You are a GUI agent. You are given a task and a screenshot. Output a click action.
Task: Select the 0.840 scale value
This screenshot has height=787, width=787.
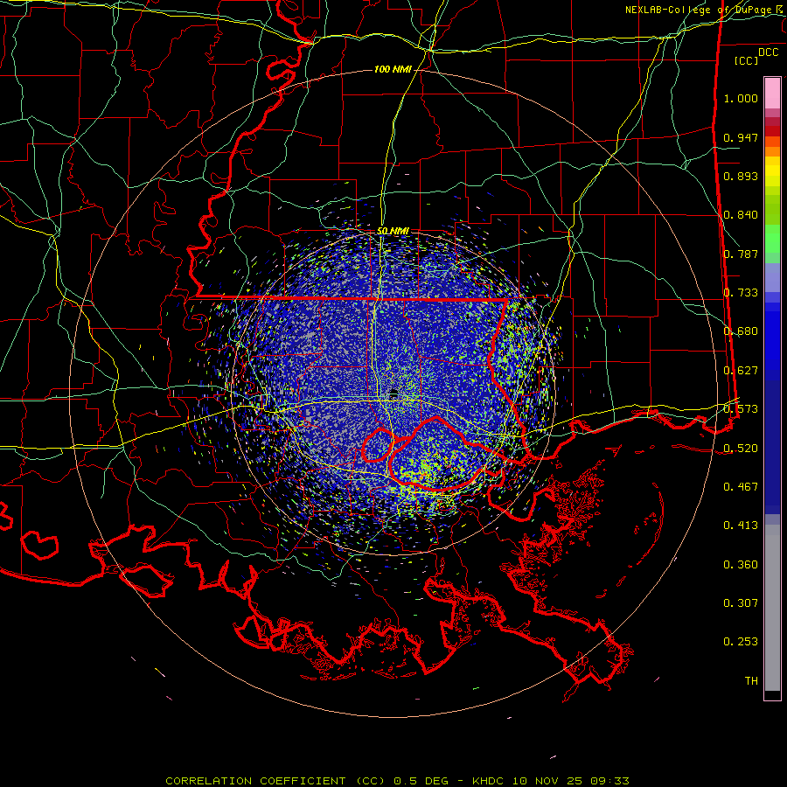pos(741,215)
